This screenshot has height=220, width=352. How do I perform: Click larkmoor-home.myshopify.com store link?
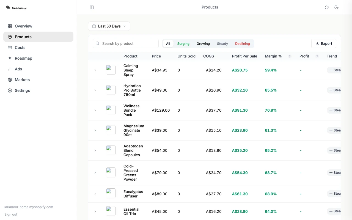coord(29,207)
